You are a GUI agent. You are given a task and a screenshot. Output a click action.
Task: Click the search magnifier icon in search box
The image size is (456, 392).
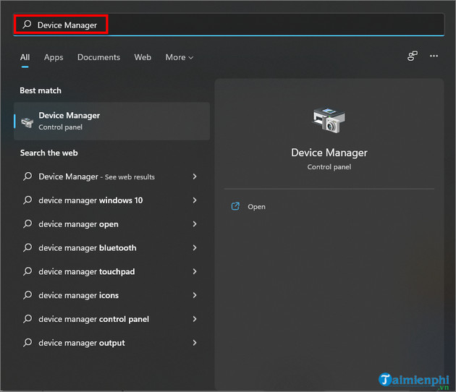coord(27,25)
